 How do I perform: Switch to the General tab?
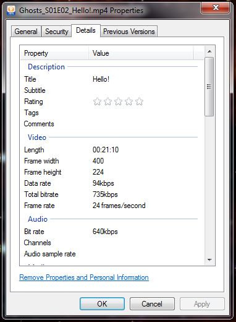(x=26, y=32)
